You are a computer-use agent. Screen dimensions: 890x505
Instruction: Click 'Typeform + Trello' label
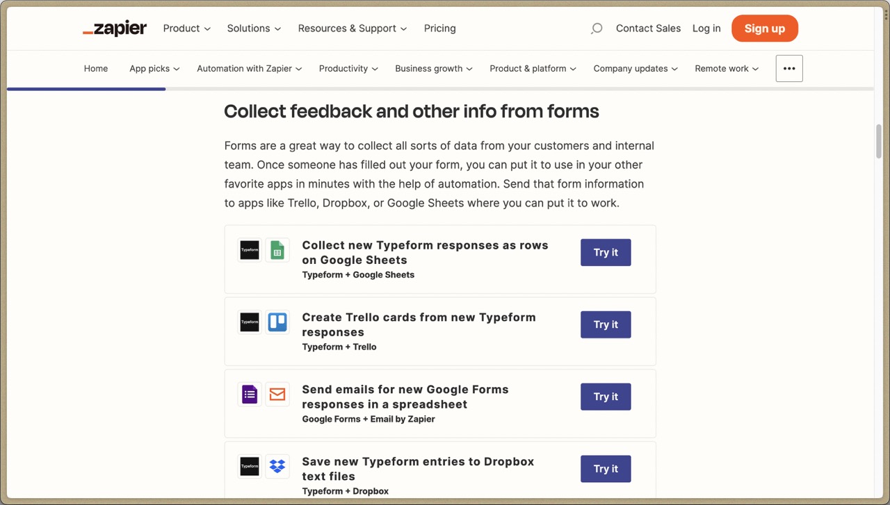coord(339,347)
